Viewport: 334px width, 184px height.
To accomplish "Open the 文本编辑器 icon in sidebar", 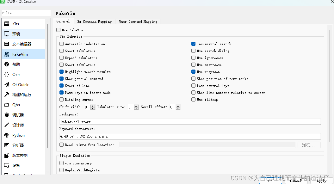I will click(7, 44).
